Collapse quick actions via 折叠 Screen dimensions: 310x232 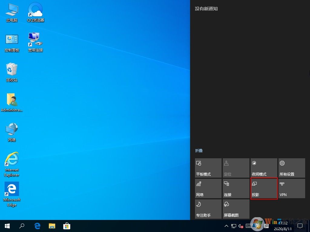pos(199,150)
